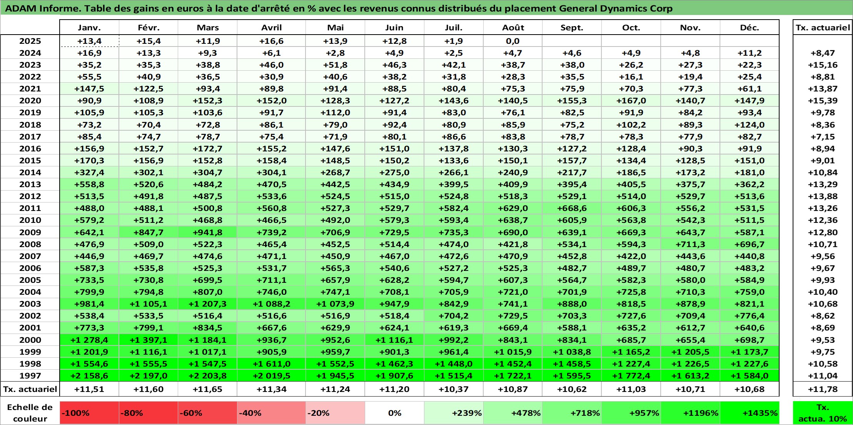The image size is (853, 425).
Task: Click the cell '+13,4' for January 2025
Action: click(89, 41)
